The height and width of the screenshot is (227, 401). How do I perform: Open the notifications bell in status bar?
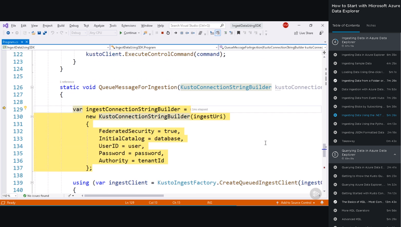322,203
